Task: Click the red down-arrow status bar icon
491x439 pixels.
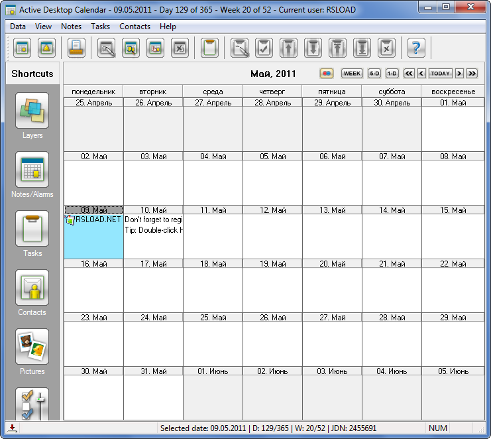Action: point(12,428)
